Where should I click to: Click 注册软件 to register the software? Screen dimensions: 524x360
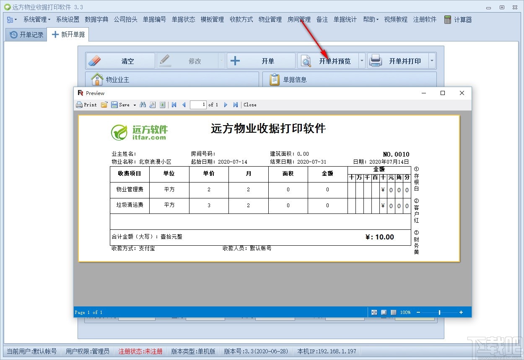point(425,19)
